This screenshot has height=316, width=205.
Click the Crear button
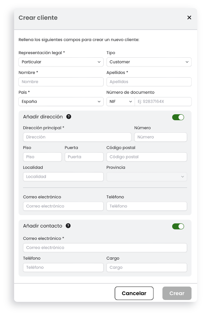coord(177,293)
